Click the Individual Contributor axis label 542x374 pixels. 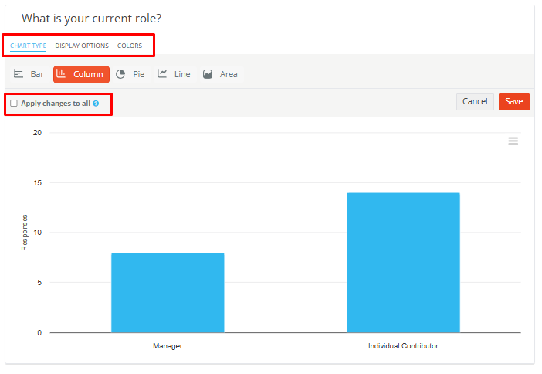(403, 346)
